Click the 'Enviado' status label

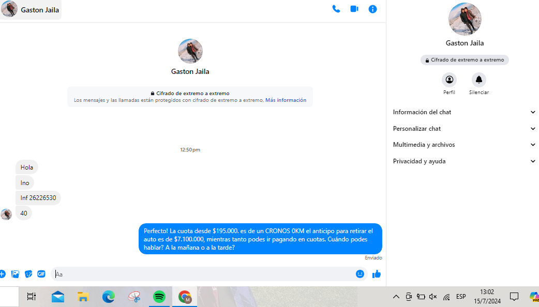(373, 258)
